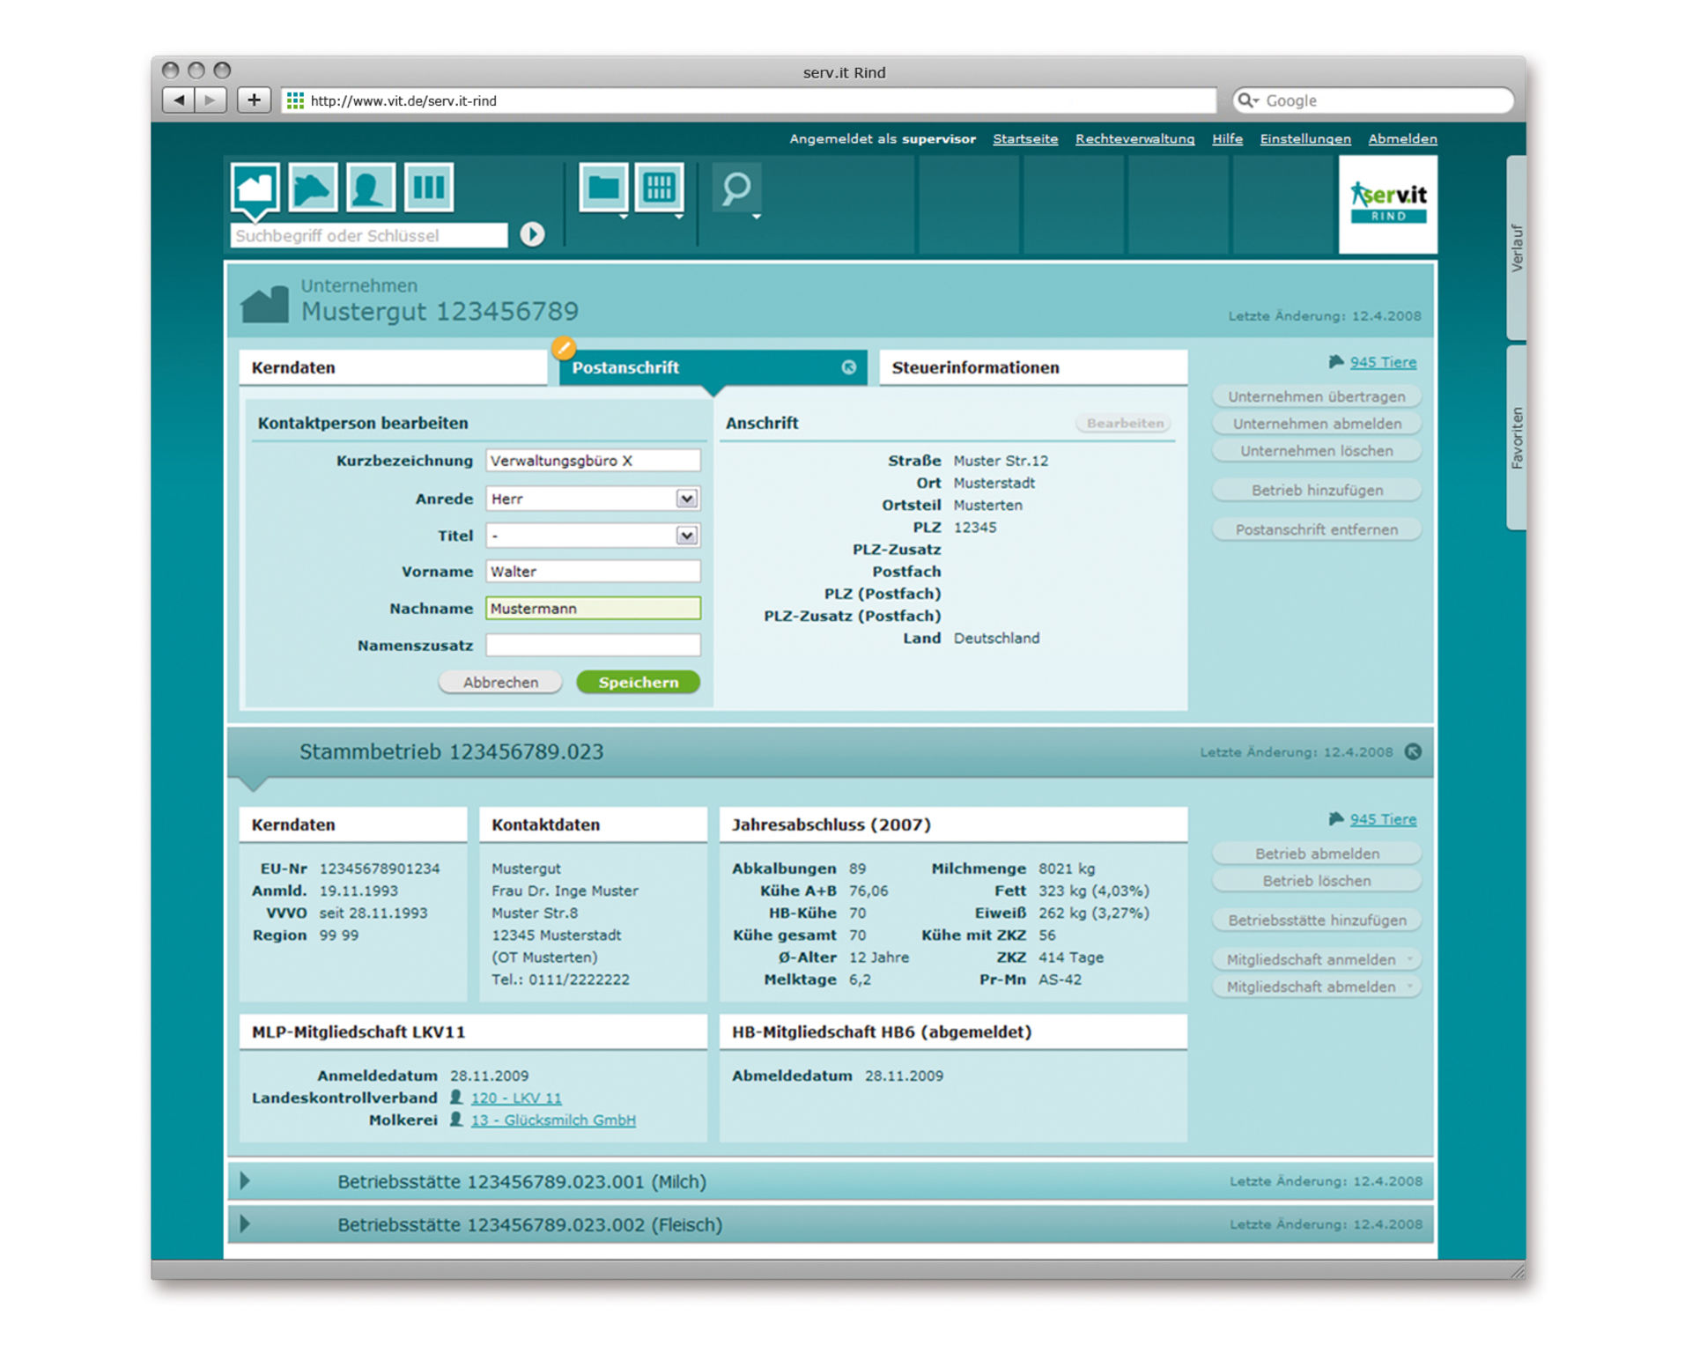This screenshot has width=1685, height=1353.
Task: Open the Titel dropdown
Action: point(686,536)
